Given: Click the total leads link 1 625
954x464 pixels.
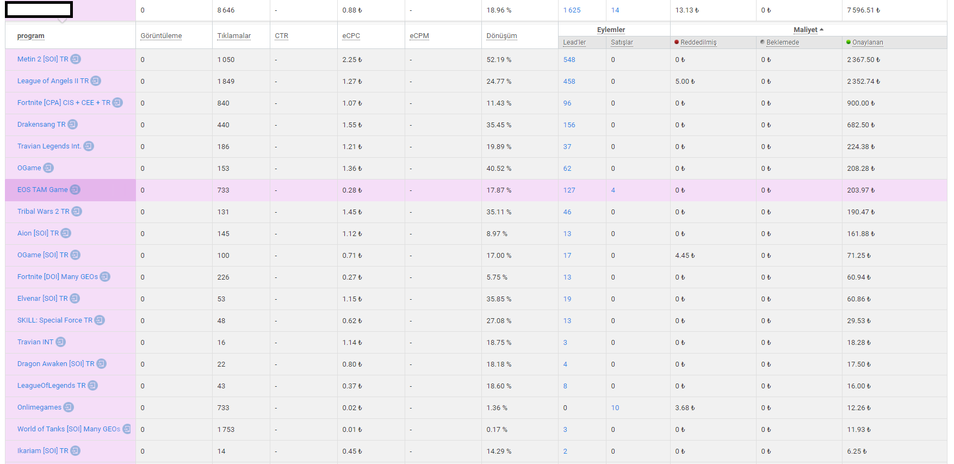Looking at the screenshot, I should (572, 10).
